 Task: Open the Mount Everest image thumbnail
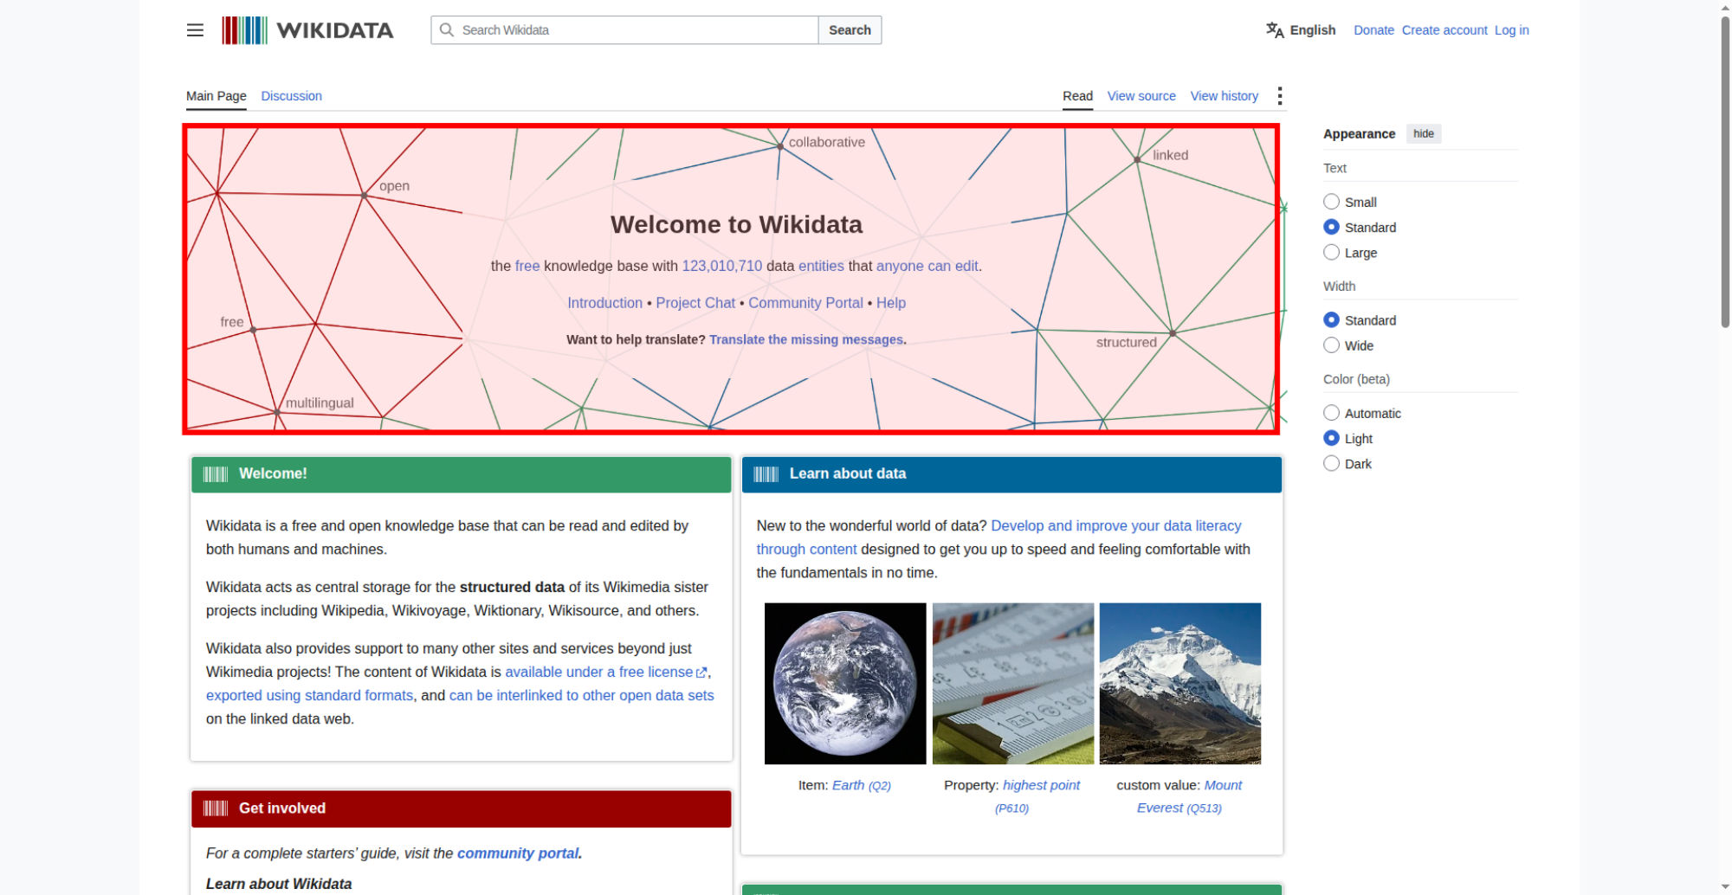click(x=1180, y=684)
